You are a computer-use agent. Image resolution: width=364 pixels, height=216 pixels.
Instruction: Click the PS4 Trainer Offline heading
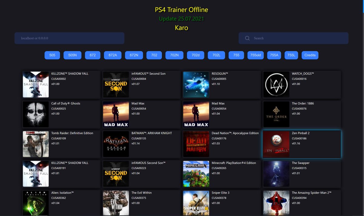182,10
